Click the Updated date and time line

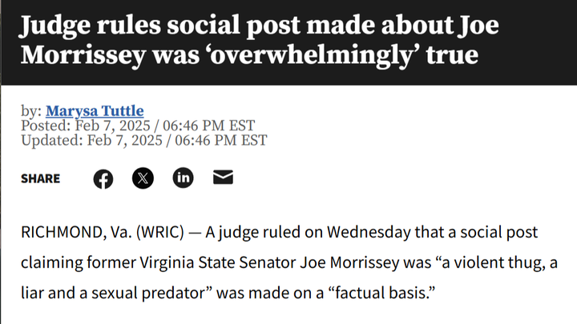click(x=143, y=139)
